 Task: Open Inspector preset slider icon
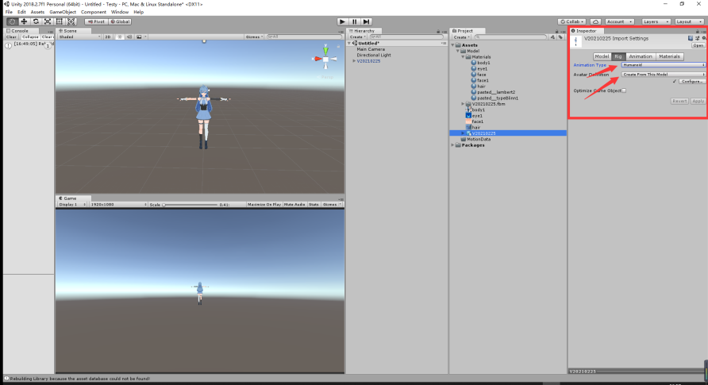[697, 38]
